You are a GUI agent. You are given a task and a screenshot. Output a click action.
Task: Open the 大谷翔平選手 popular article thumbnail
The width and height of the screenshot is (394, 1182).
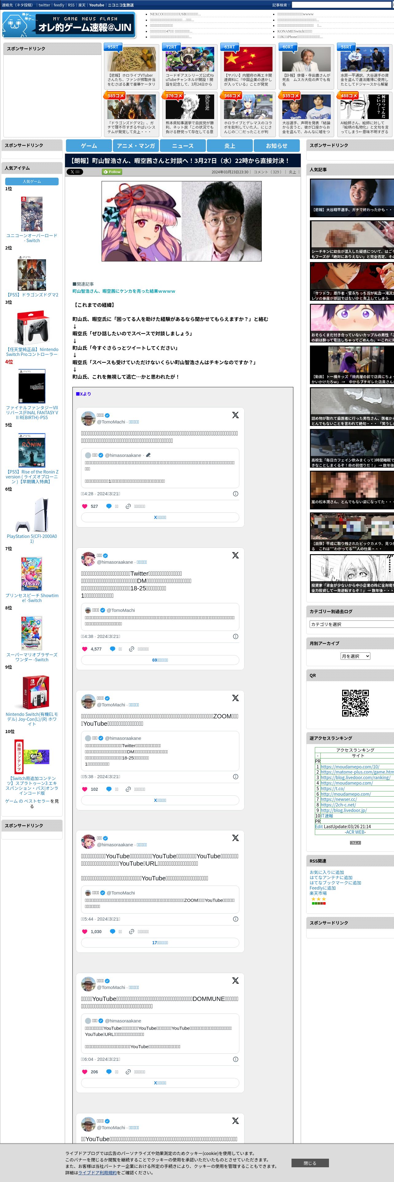[x=352, y=198]
